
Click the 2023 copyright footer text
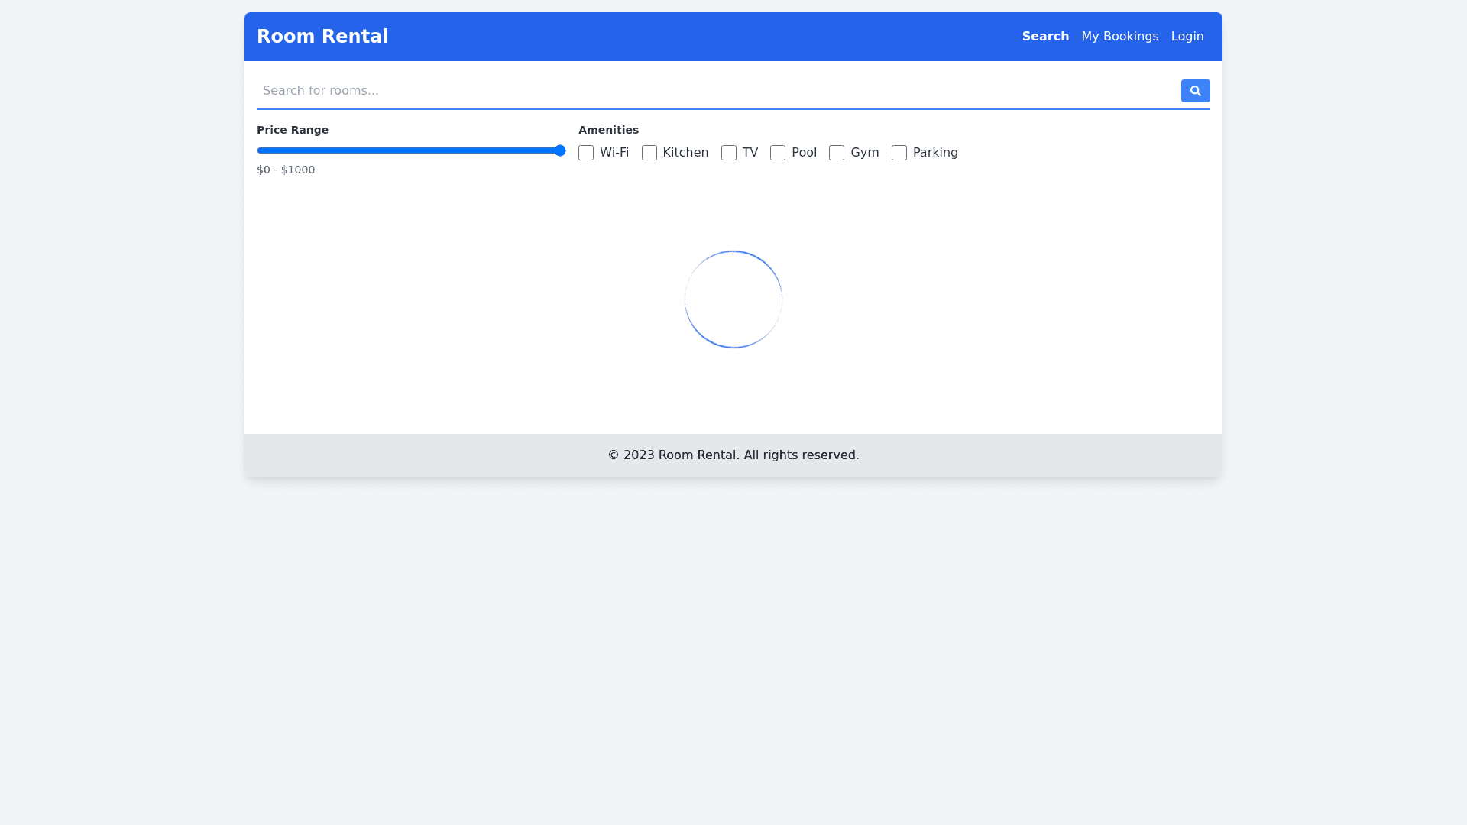pyautogui.click(x=733, y=455)
